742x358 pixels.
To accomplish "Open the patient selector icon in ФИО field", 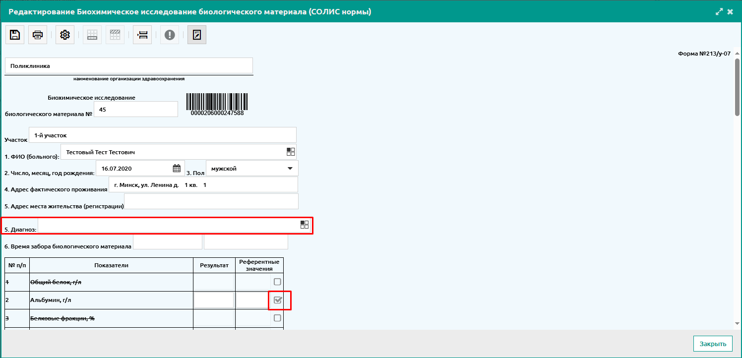I will [291, 152].
